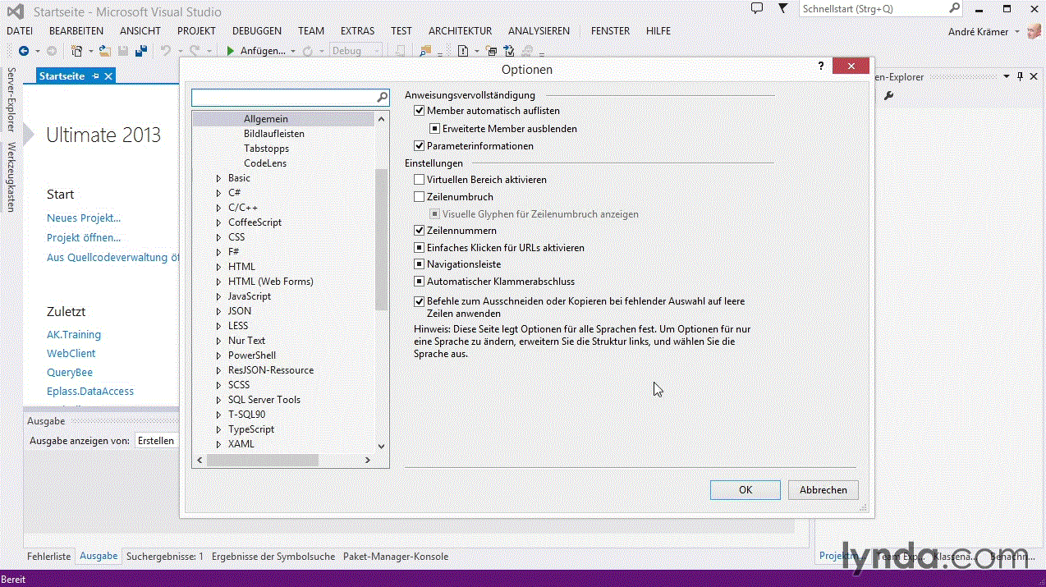The height and width of the screenshot is (587, 1046).
Task: Click the Open File folder icon
Action: click(x=104, y=51)
